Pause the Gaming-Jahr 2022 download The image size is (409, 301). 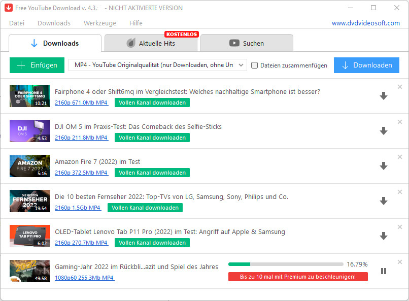(x=384, y=271)
